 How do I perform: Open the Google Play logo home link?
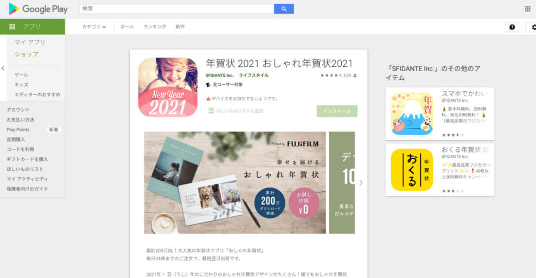click(x=38, y=9)
